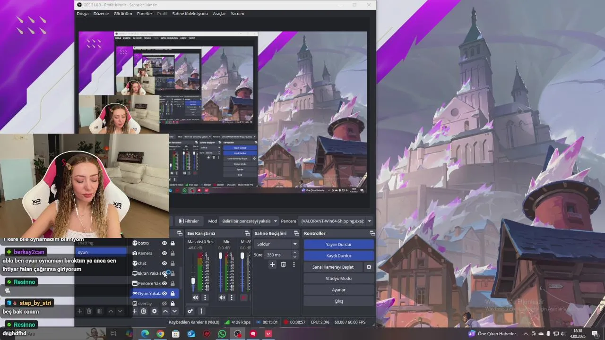The height and width of the screenshot is (340, 605).
Task: Toggle visibility of Pencere Yakala source
Action: pos(164,283)
